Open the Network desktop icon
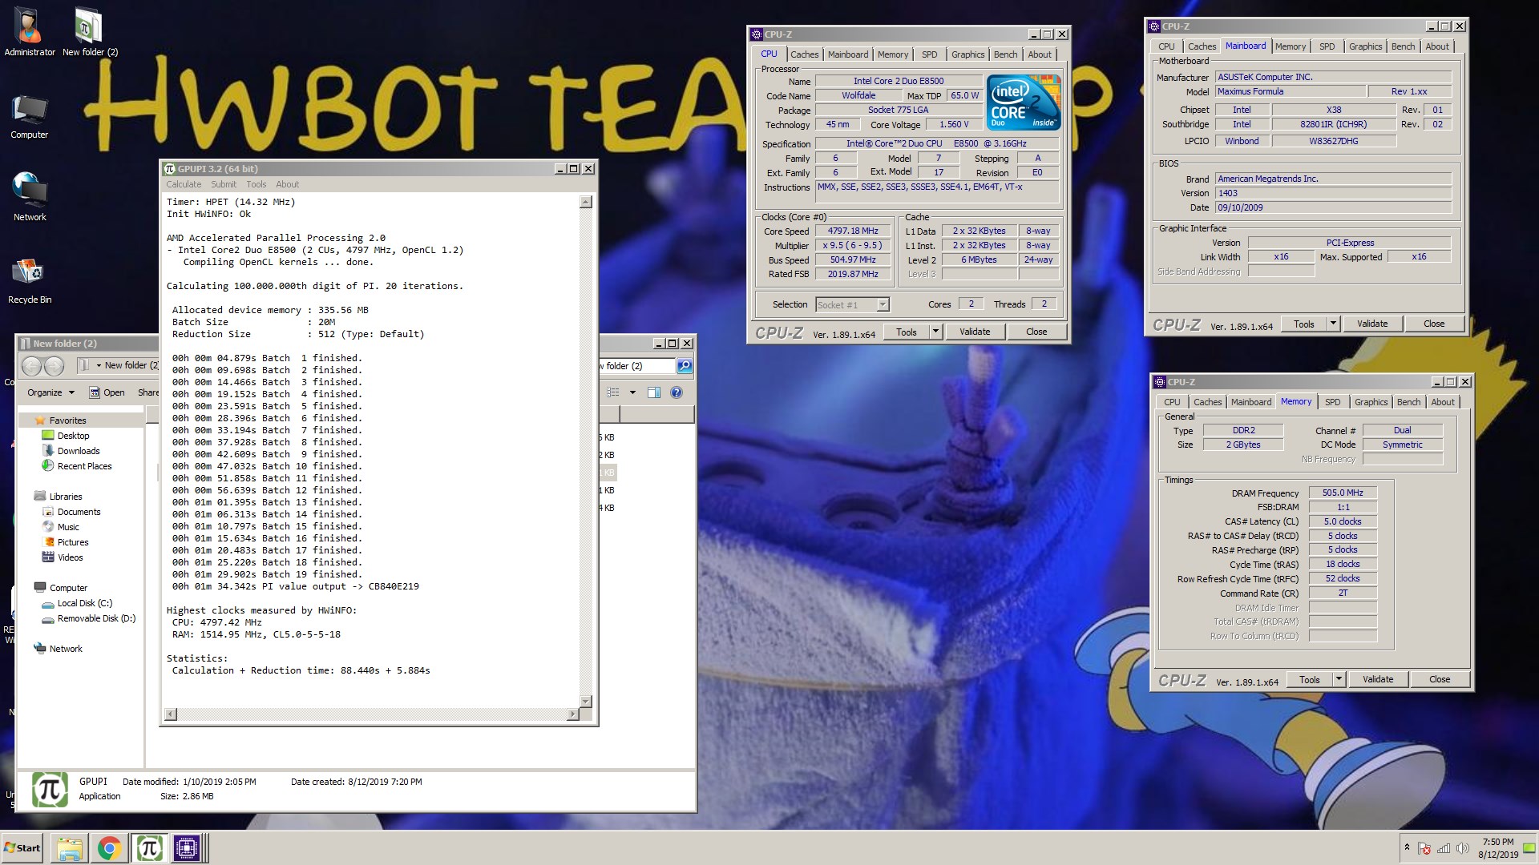Image resolution: width=1539 pixels, height=865 pixels. pyautogui.click(x=30, y=197)
